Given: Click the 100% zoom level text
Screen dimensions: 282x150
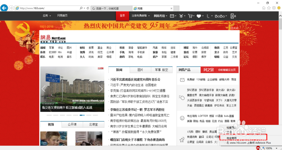Looking at the screenshot, I should pyautogui.click(x=269, y=148).
